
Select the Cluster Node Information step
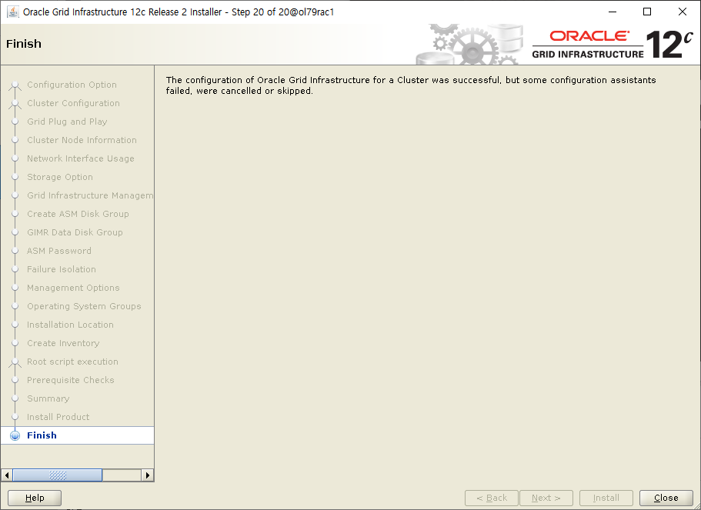click(x=82, y=140)
